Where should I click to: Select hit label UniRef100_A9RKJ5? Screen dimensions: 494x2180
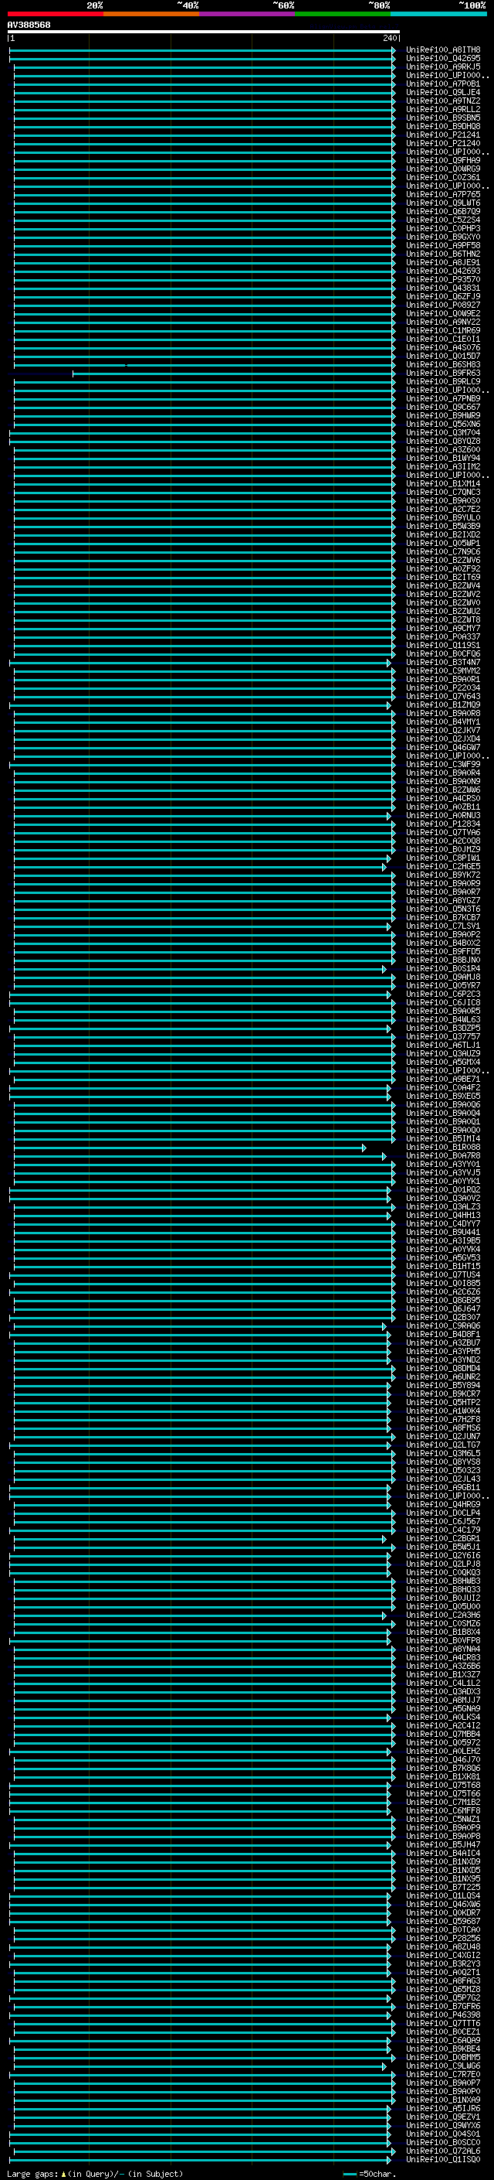(443, 67)
